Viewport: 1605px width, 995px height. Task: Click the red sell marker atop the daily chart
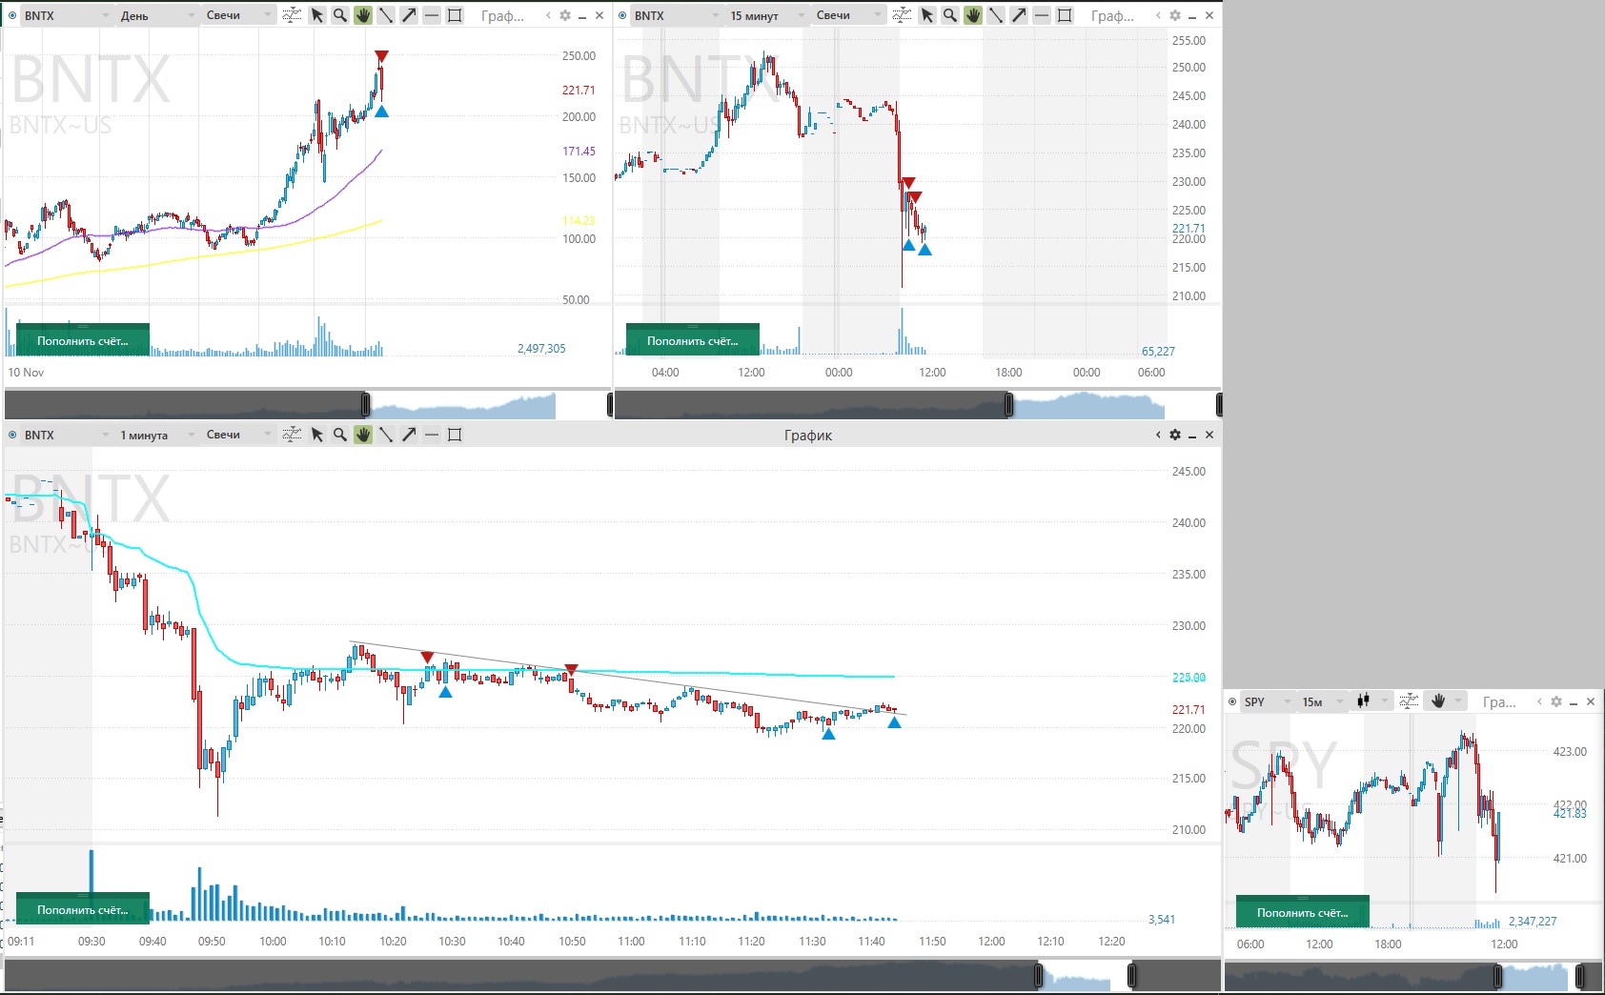[381, 56]
